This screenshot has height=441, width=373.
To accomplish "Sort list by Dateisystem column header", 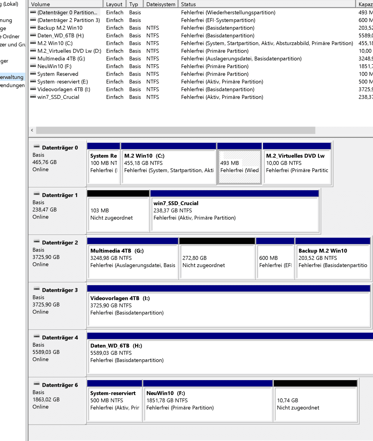I will (x=160, y=4).
